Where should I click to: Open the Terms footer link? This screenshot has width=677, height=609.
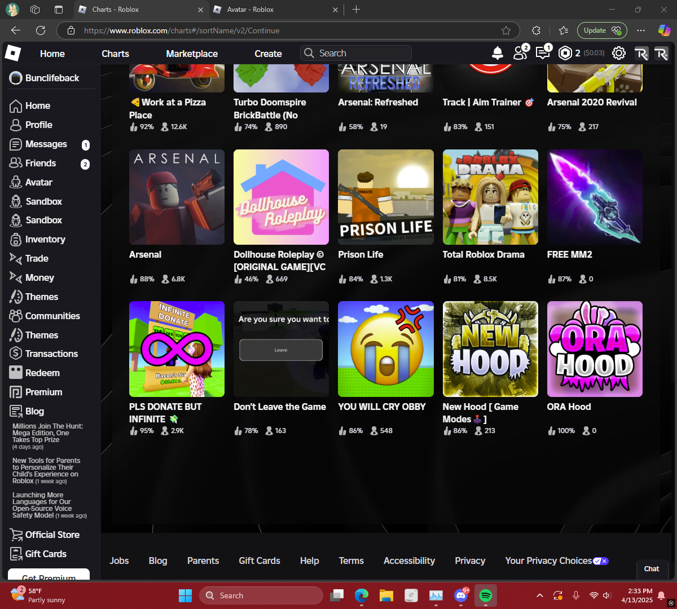coord(351,561)
